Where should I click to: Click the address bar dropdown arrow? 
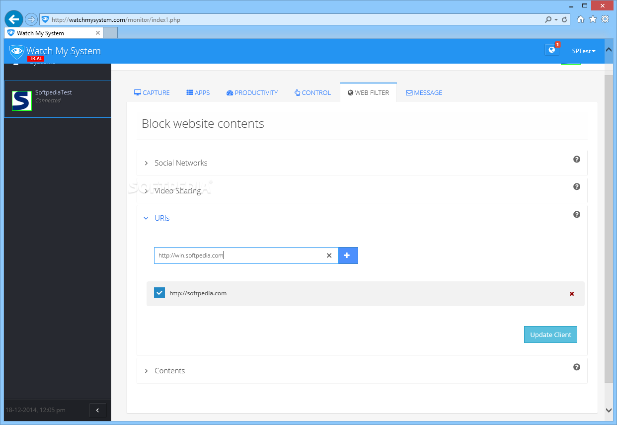[x=556, y=20]
